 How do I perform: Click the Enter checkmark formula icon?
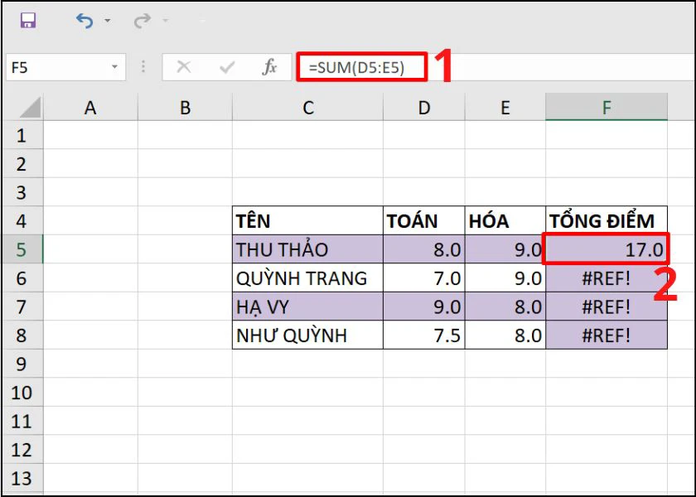(x=227, y=67)
